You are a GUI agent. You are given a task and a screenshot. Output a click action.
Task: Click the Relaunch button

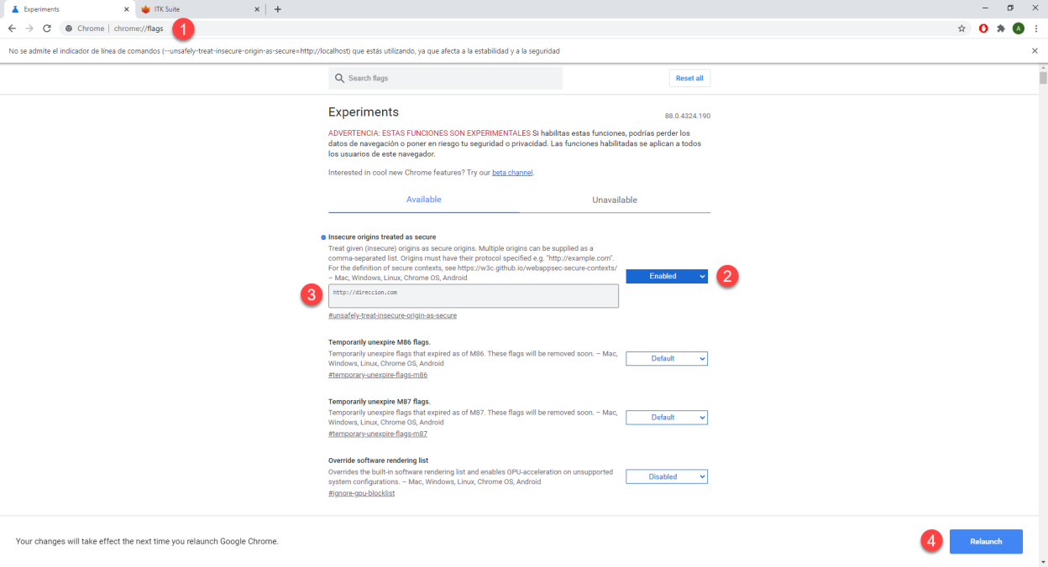pos(986,541)
